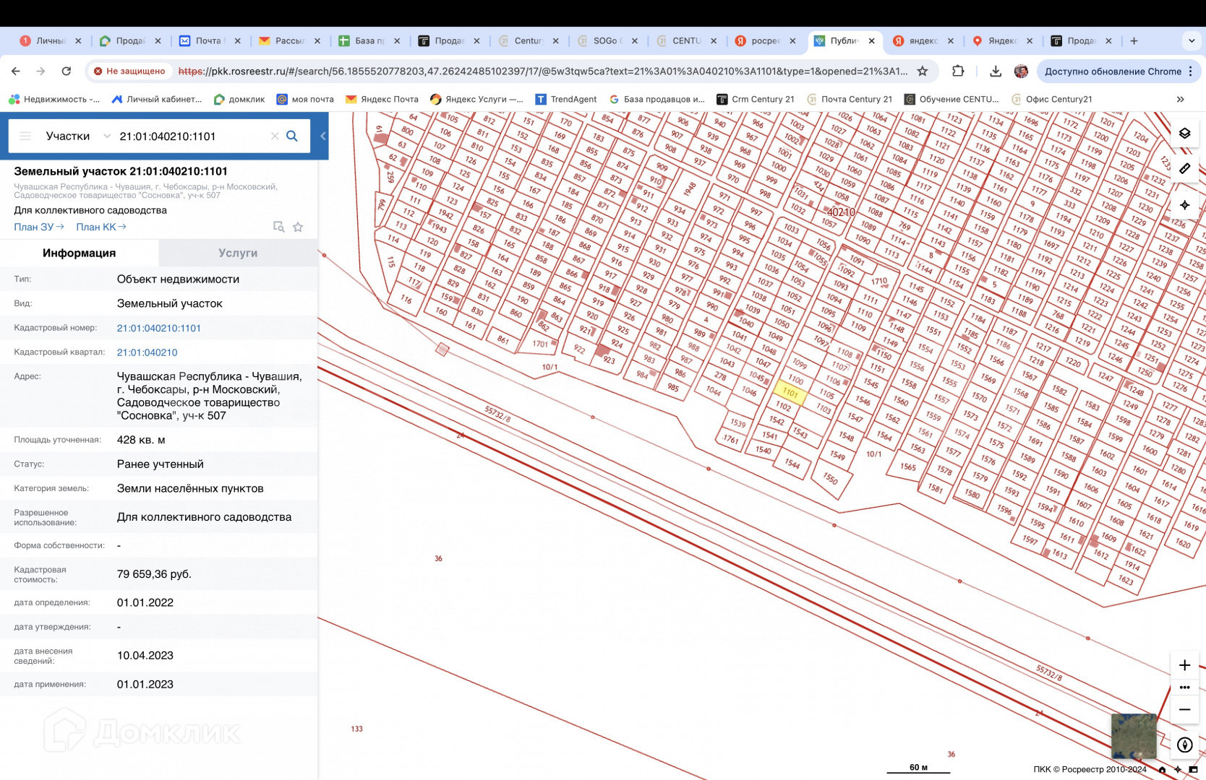Open the hamburger menu in search bar
1206x780 pixels.
tap(25, 136)
